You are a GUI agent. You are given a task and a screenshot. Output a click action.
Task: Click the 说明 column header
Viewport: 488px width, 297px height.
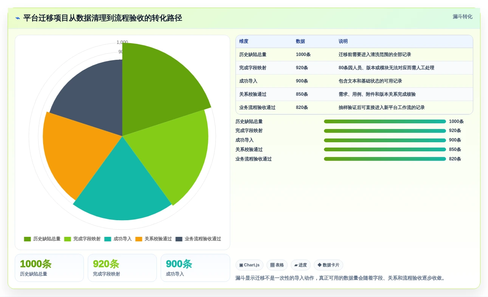(343, 42)
